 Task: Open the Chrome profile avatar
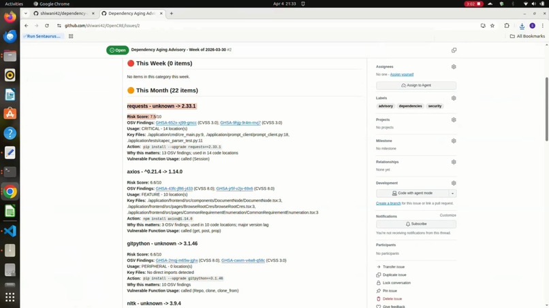[x=532, y=26]
